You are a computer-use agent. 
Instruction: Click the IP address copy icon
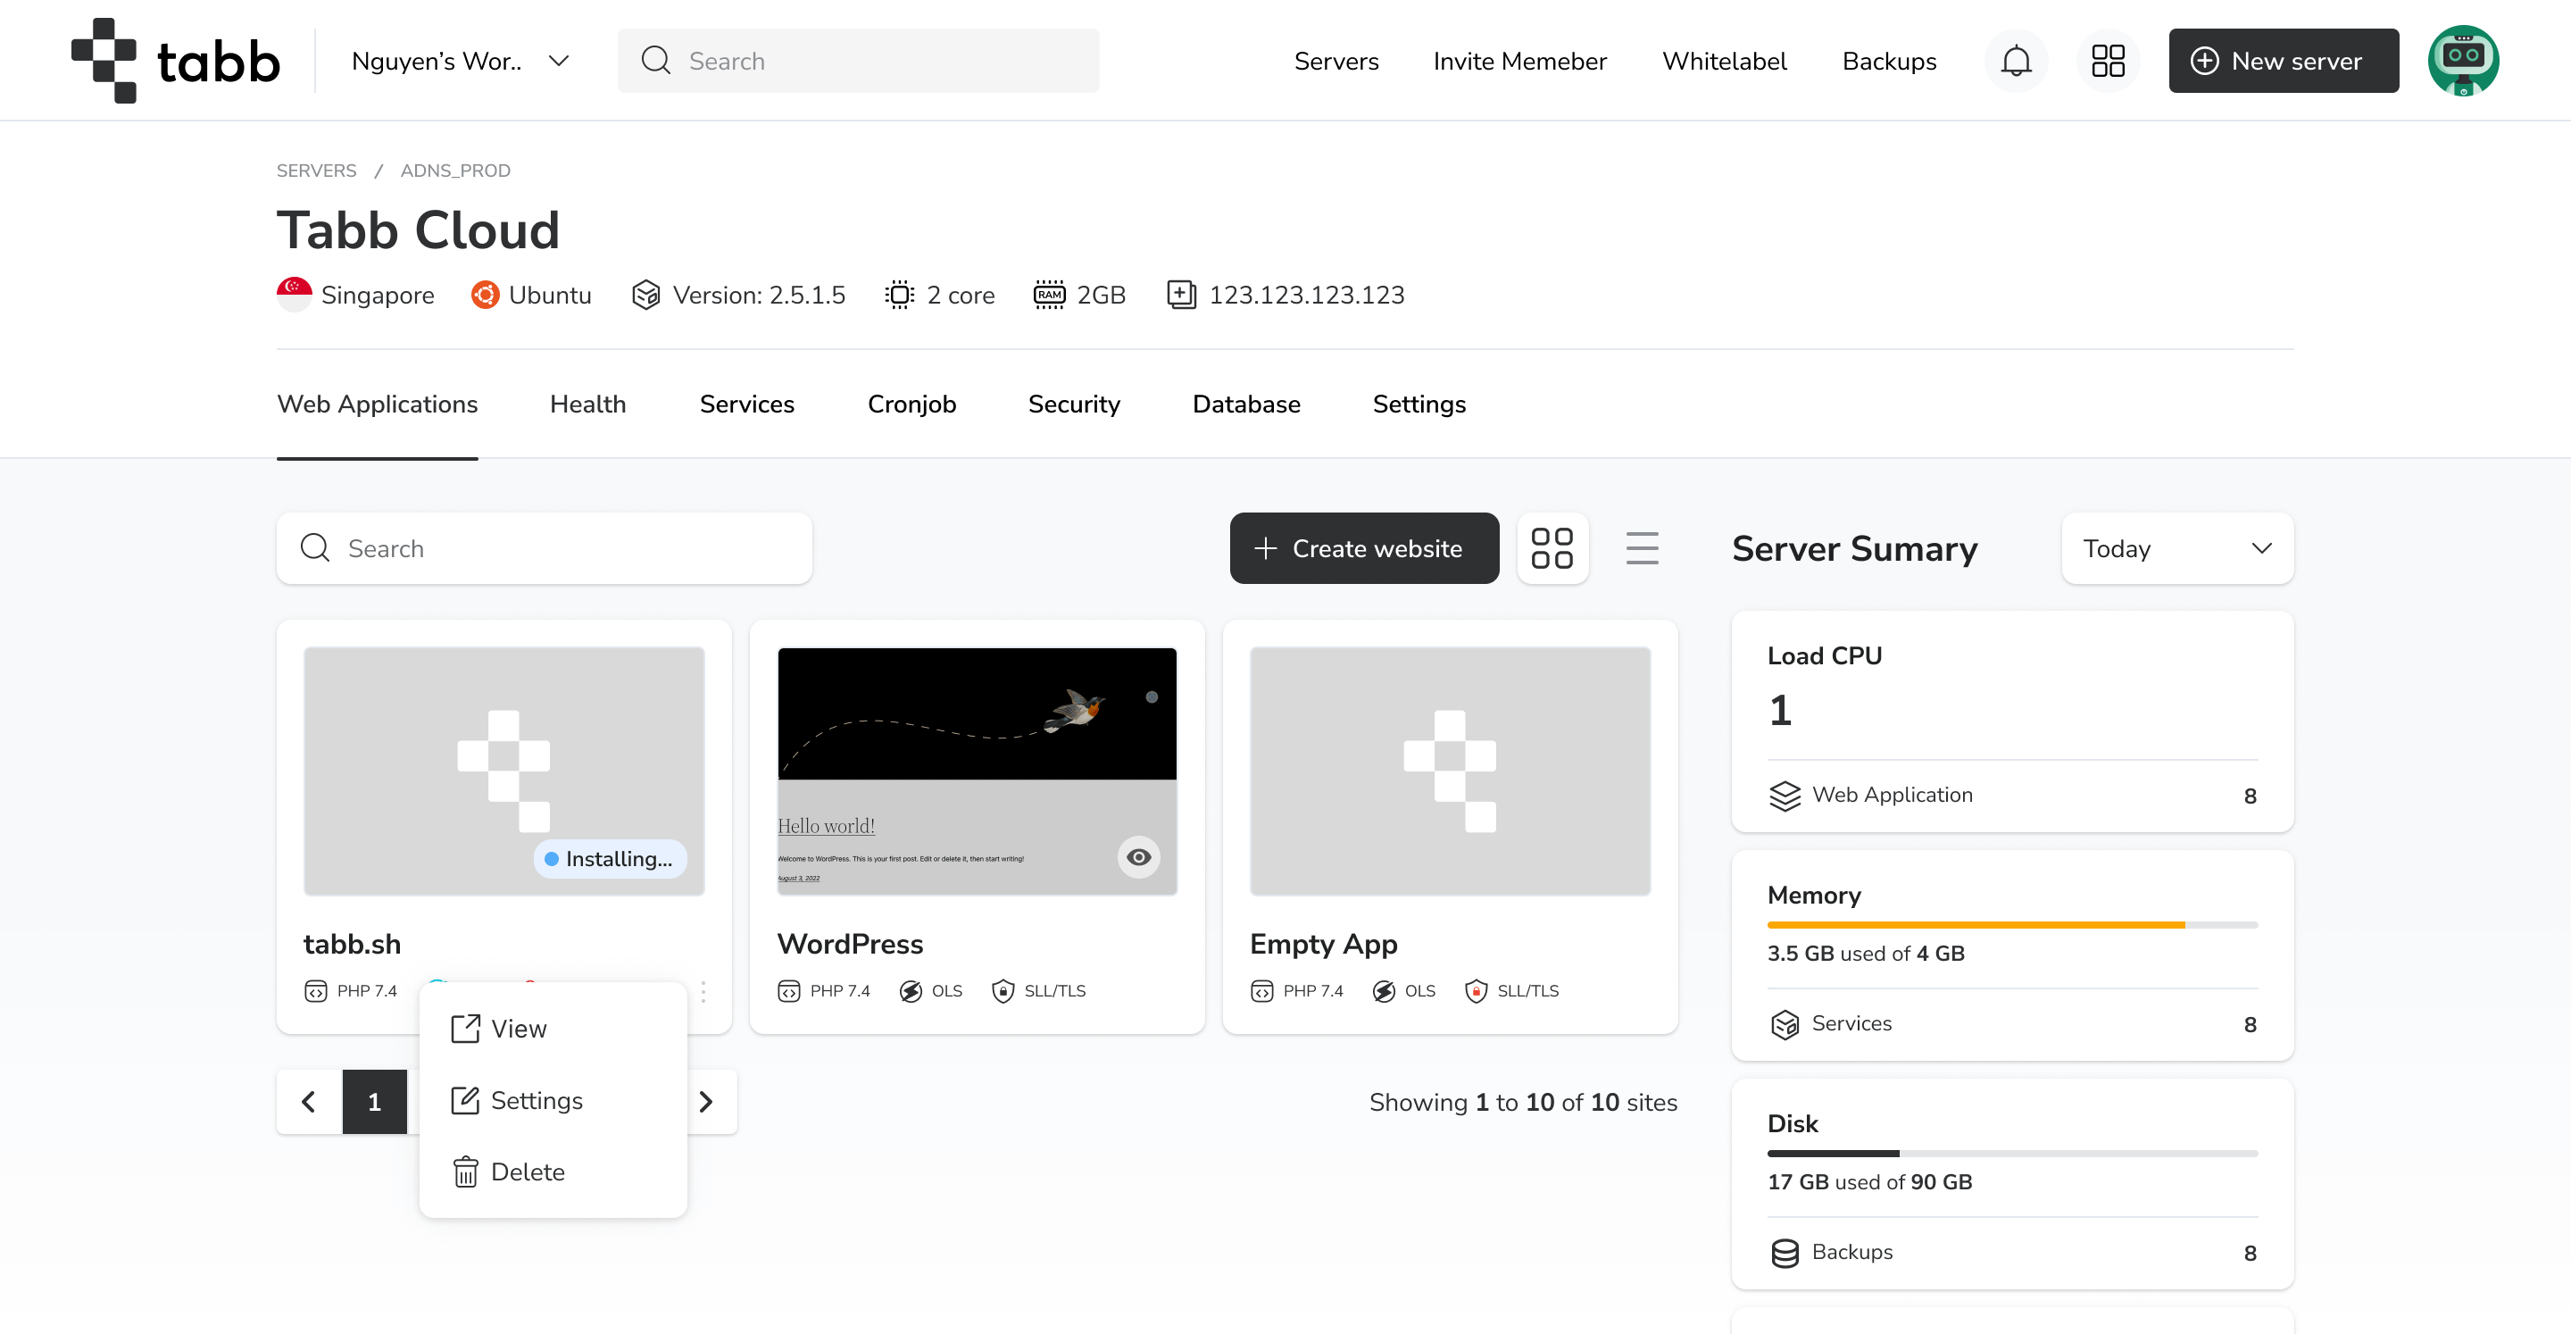click(1182, 295)
